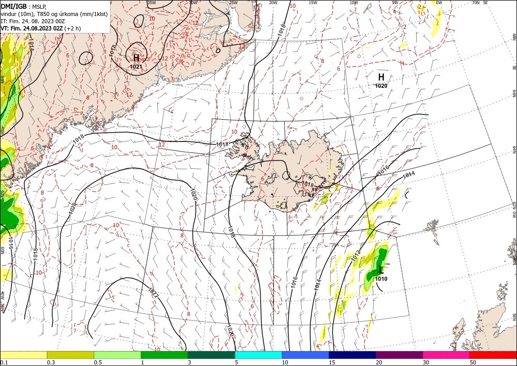The height and width of the screenshot is (366, 517).
Task: Click the '0.3' legend scale value
Action: [51, 362]
